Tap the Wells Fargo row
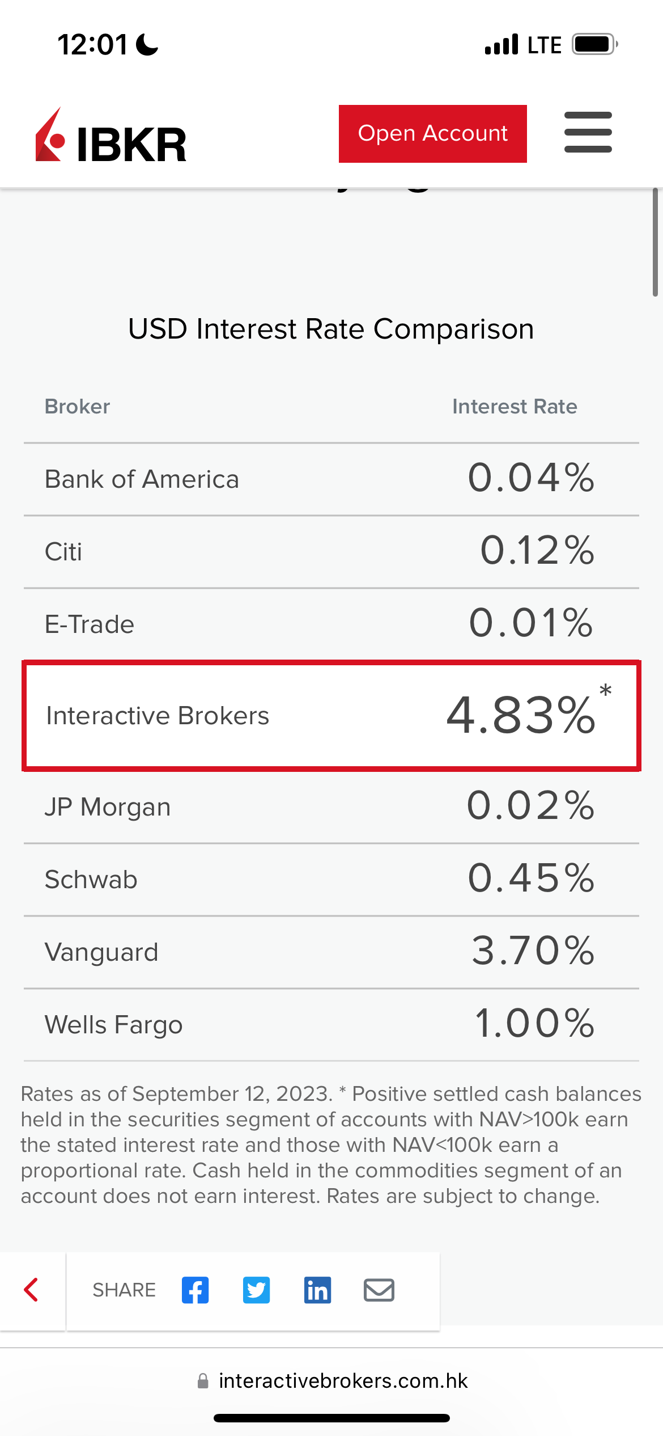This screenshot has height=1436, width=663. 331,1024
